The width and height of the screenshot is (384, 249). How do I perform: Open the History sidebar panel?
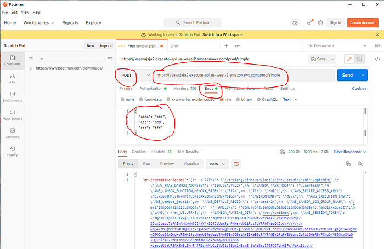point(12,152)
